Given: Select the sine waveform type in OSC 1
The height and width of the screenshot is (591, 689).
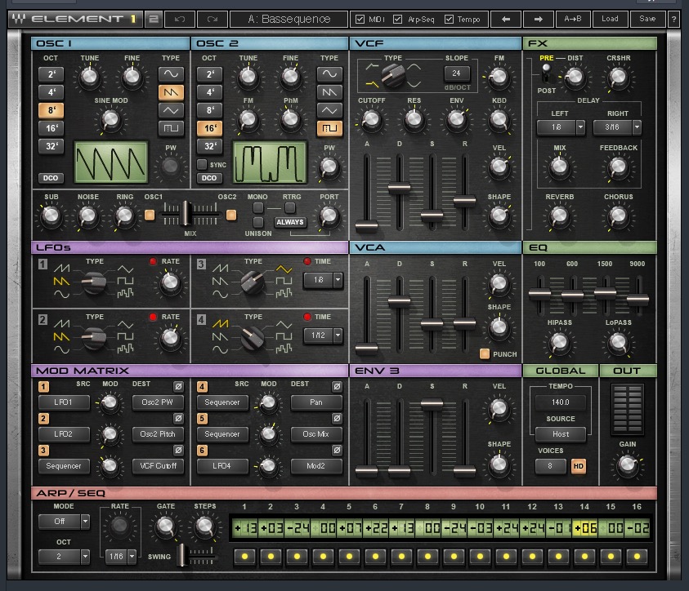Looking at the screenshot, I should click(x=171, y=74).
